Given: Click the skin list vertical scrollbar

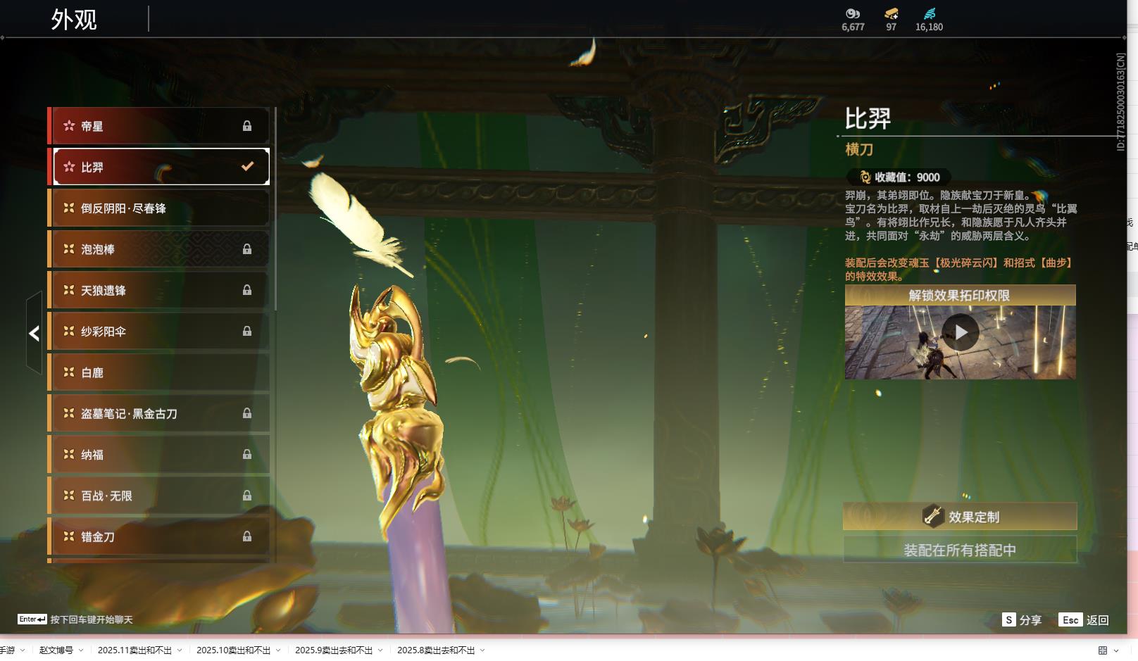Looking at the screenshot, I should [275, 209].
